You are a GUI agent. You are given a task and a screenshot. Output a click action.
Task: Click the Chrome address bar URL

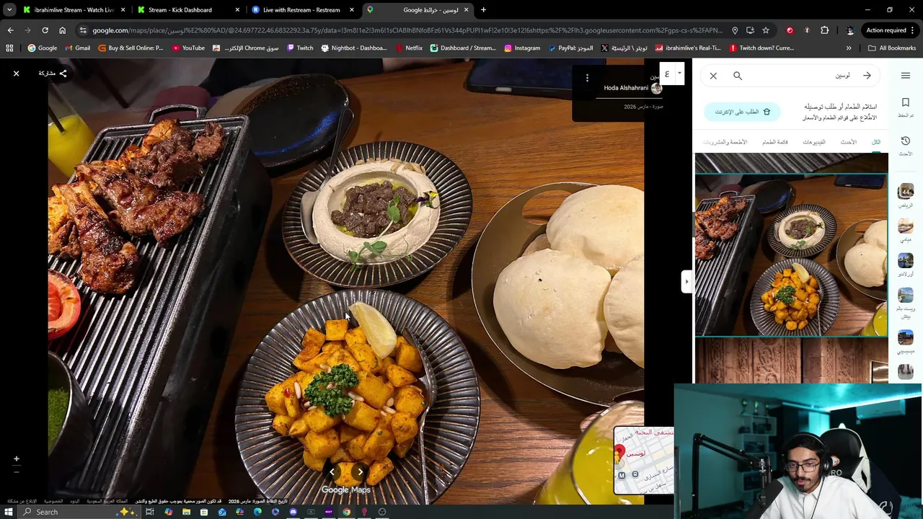[x=407, y=30]
